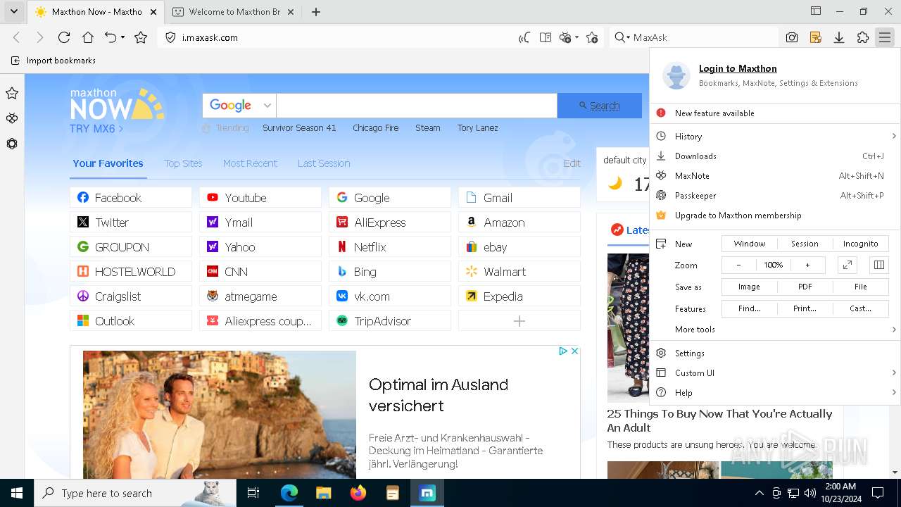Switch to Welcome to Maxthon Browser tab

(234, 11)
